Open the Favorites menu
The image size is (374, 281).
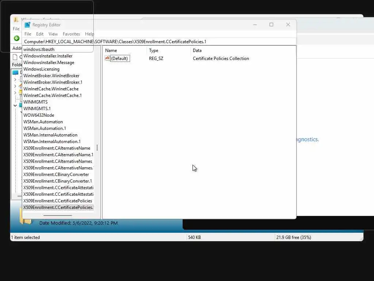click(x=71, y=34)
